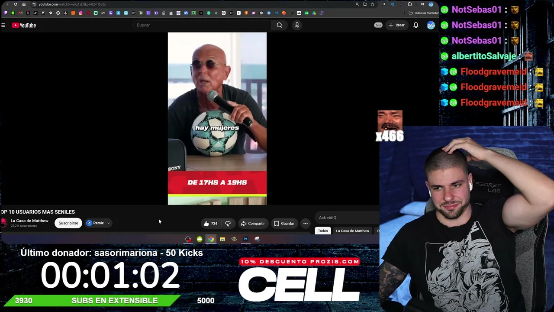Bookmark this page with the star icon
This screenshot has height=312, width=554.
372,4
